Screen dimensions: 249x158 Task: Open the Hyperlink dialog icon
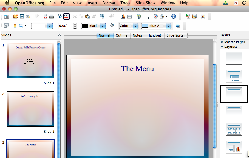[x=139, y=16]
